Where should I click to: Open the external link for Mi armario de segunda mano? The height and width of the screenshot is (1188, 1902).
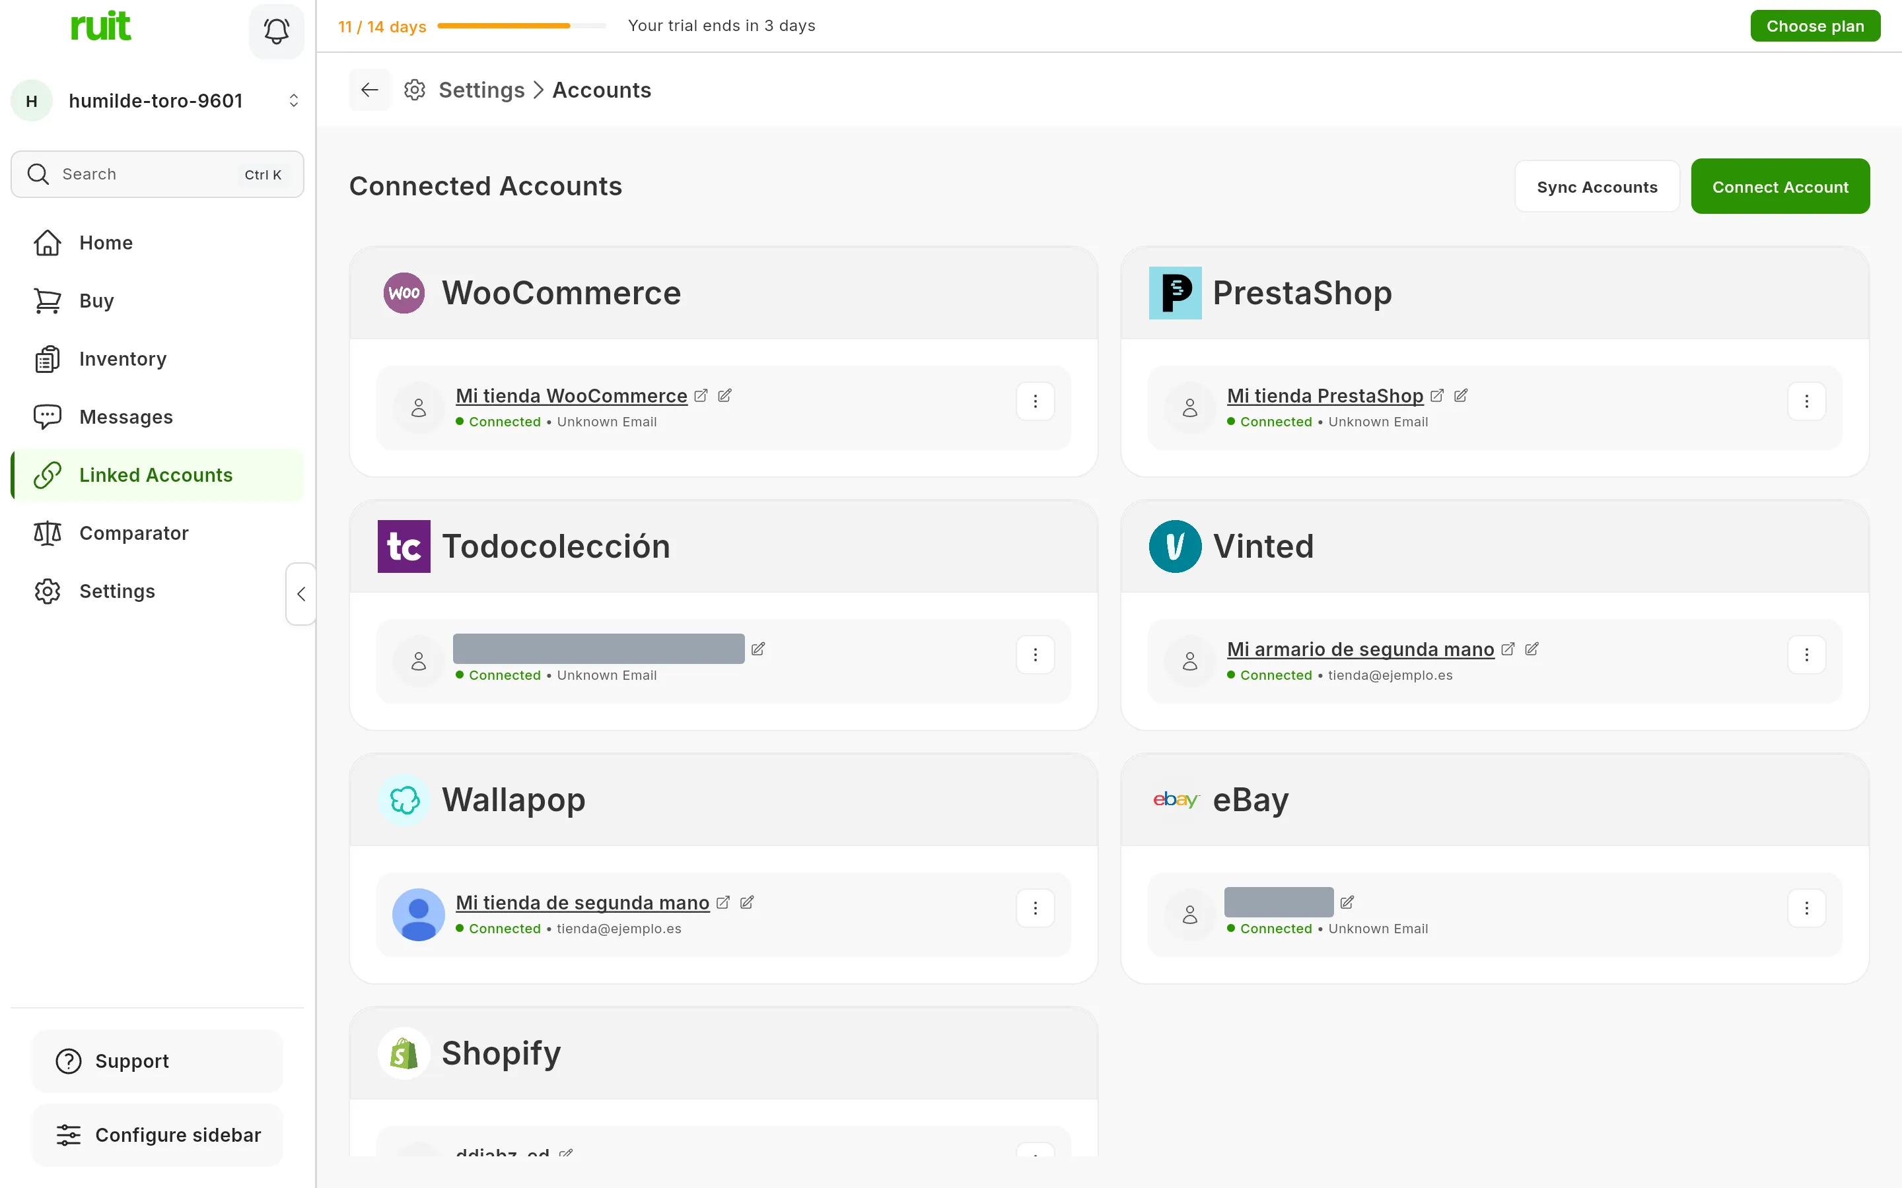point(1508,649)
